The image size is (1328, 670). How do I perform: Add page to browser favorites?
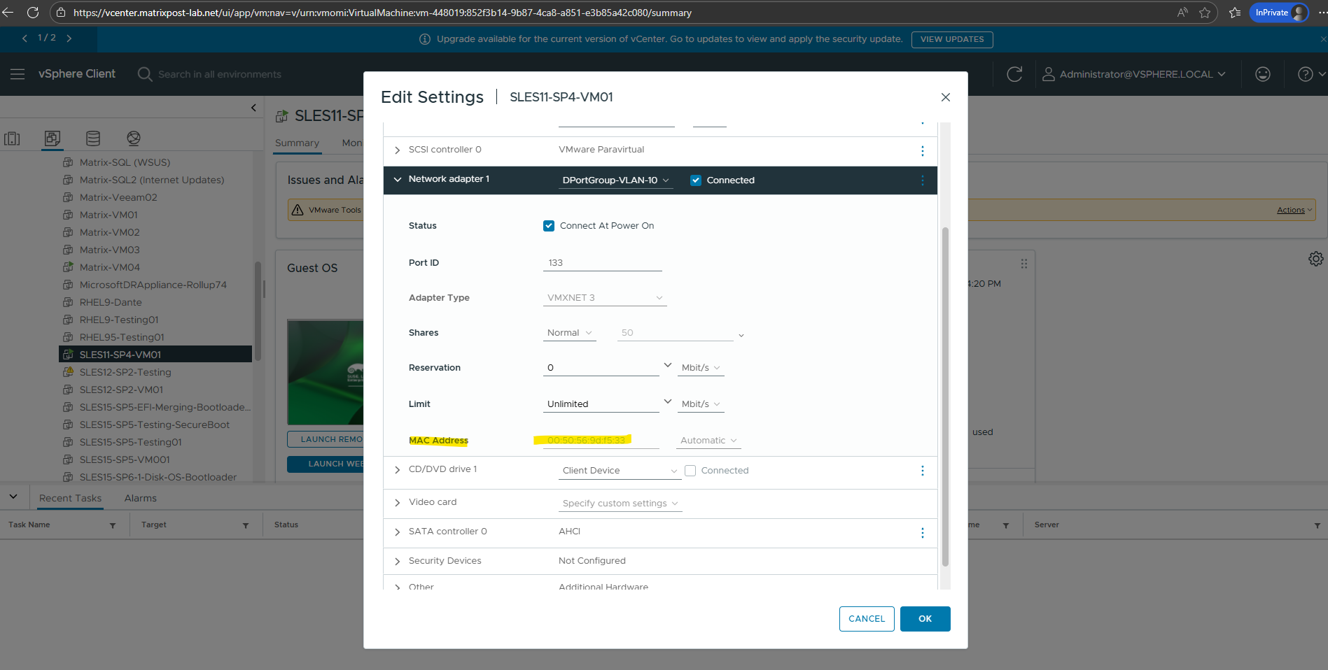click(1205, 13)
